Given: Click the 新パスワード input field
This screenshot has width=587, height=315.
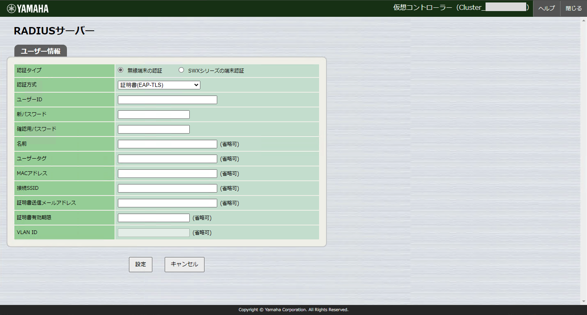Looking at the screenshot, I should click(x=153, y=114).
